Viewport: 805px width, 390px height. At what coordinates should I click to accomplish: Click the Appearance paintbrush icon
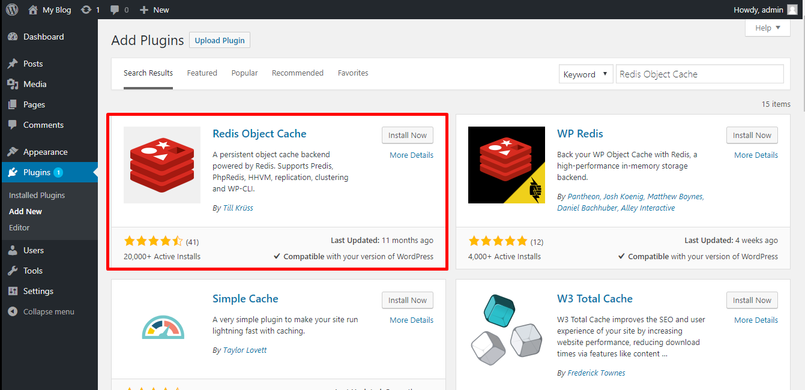pyautogui.click(x=13, y=152)
